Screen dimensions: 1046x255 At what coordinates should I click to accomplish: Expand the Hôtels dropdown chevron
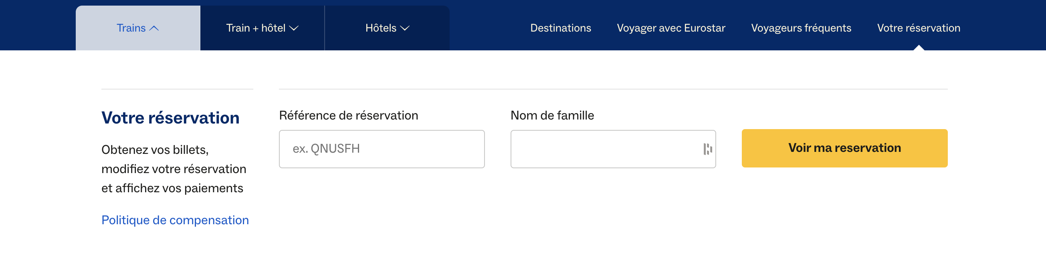pyautogui.click(x=405, y=28)
